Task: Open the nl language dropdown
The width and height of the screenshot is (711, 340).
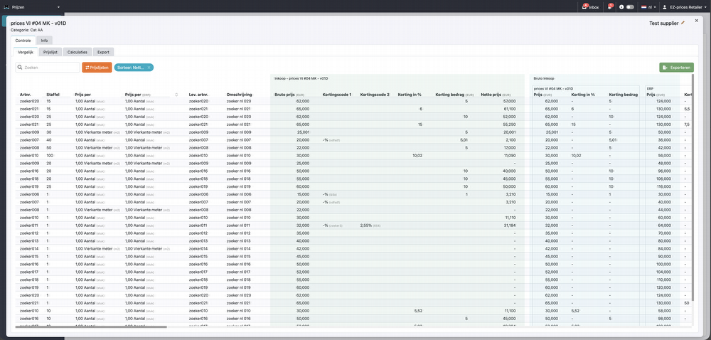Action: point(651,6)
